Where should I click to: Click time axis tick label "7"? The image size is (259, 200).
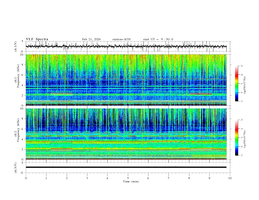[169, 178]
